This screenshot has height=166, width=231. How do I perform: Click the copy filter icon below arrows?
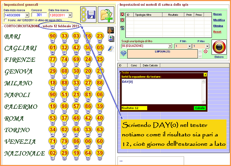(122, 28)
